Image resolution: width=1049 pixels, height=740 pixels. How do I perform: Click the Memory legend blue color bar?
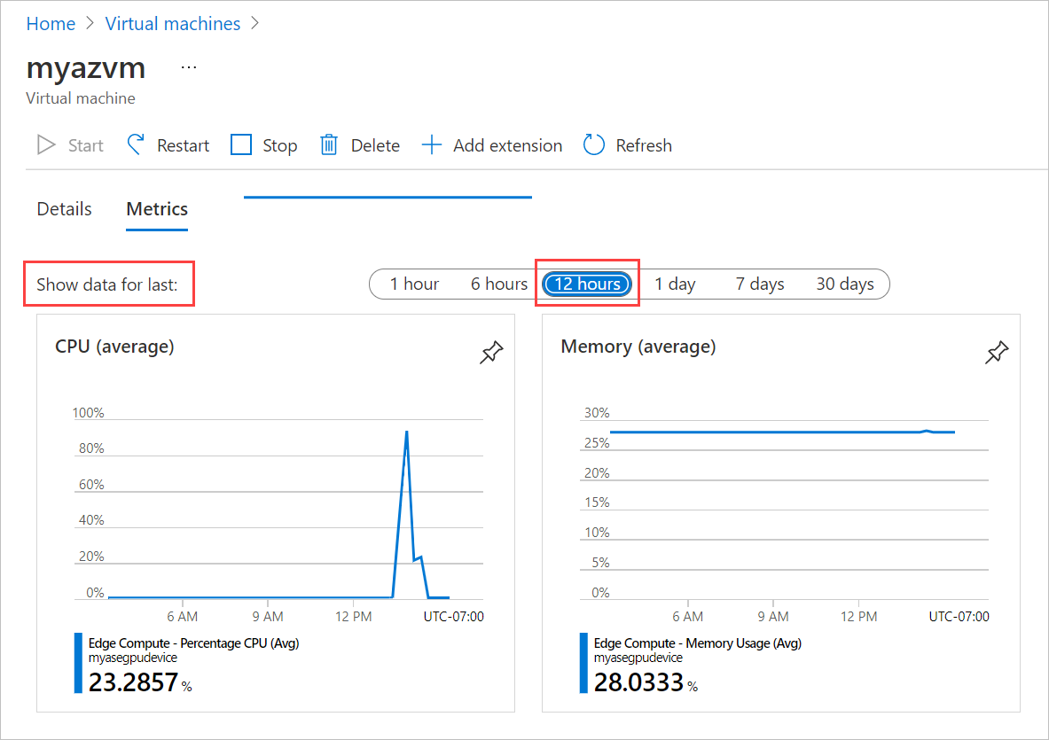[x=583, y=663]
